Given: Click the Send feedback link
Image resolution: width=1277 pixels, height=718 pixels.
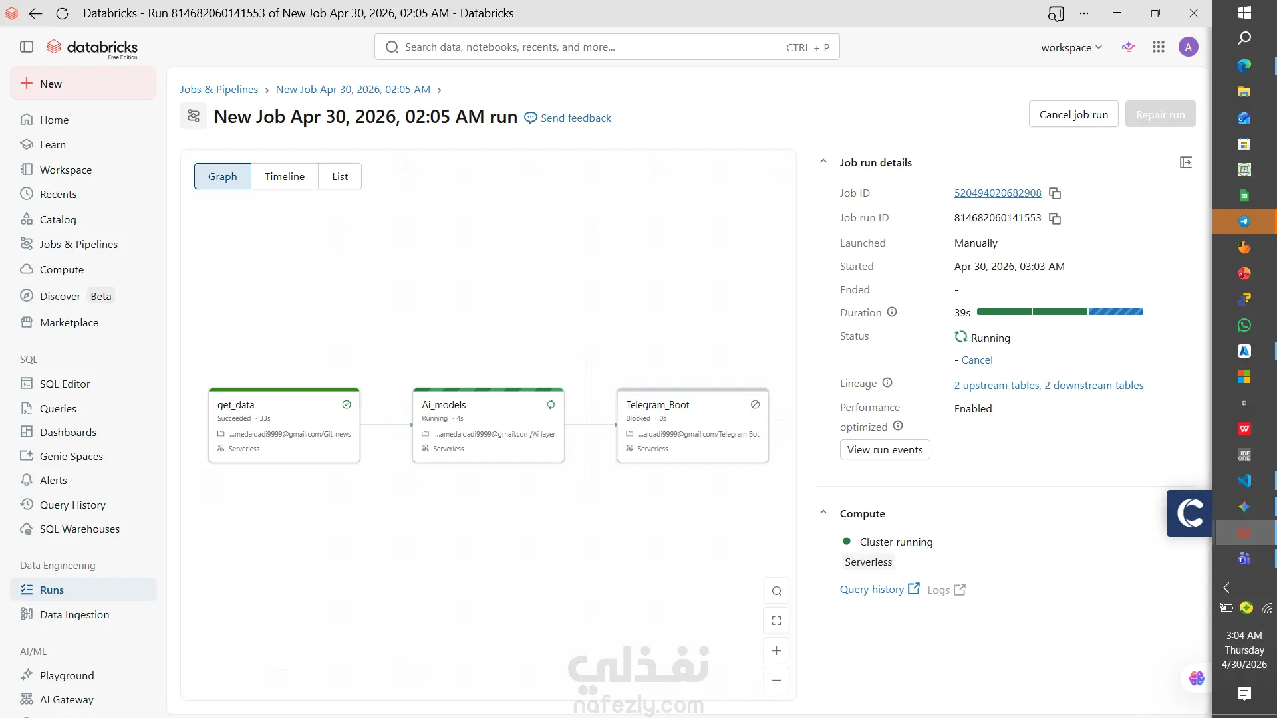Looking at the screenshot, I should tap(568, 118).
